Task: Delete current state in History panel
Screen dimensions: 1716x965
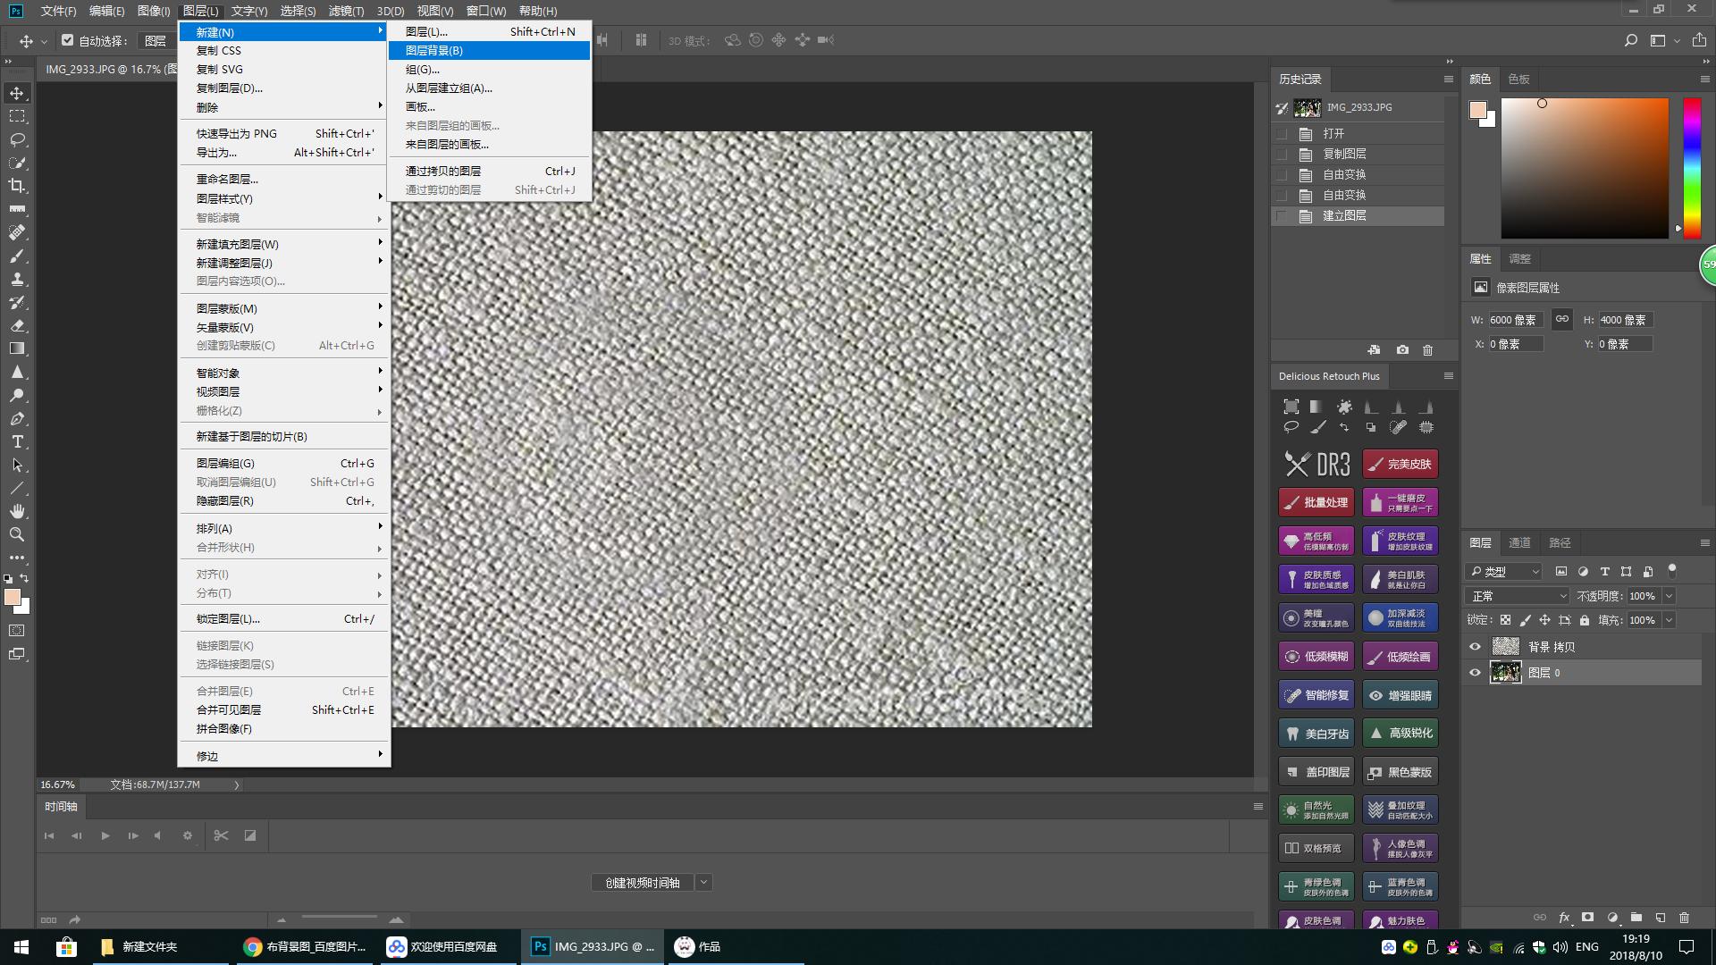Action: tap(1427, 350)
